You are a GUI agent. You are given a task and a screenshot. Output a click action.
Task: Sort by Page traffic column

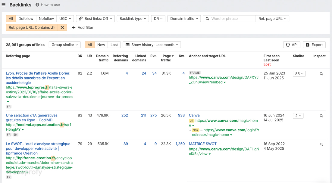click(x=167, y=58)
